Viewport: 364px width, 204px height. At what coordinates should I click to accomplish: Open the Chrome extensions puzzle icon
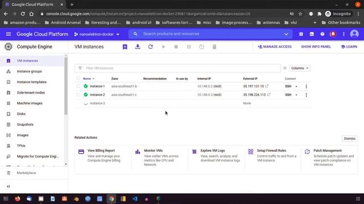tap(320, 14)
